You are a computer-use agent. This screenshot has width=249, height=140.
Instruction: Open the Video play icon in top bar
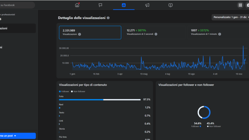[170, 5]
